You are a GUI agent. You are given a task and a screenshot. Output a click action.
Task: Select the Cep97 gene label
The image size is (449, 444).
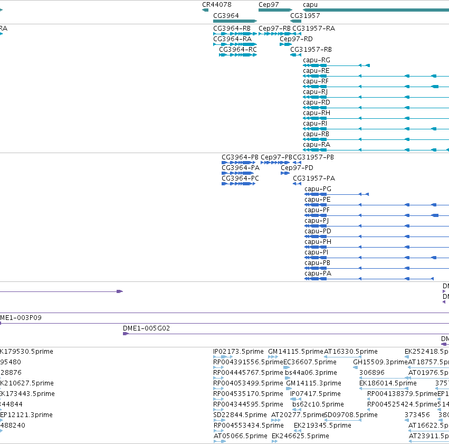pyautogui.click(x=269, y=5)
